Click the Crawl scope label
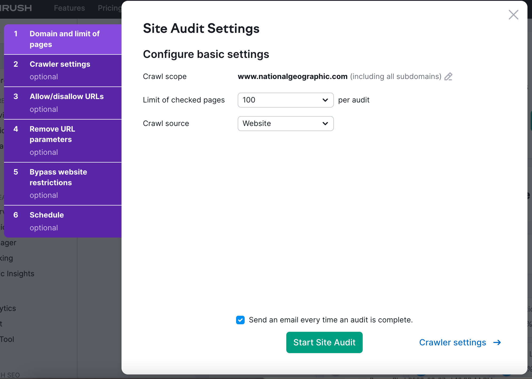This screenshot has height=379, width=532. pyautogui.click(x=165, y=77)
